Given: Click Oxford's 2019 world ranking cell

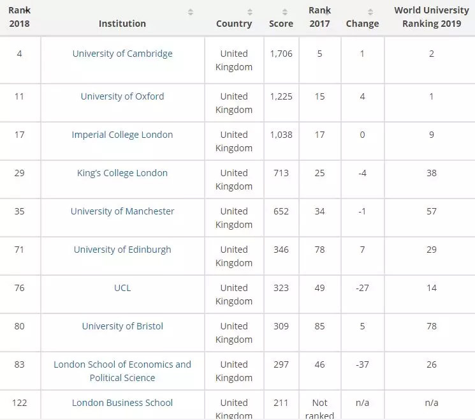Looking at the screenshot, I should click(x=431, y=96).
